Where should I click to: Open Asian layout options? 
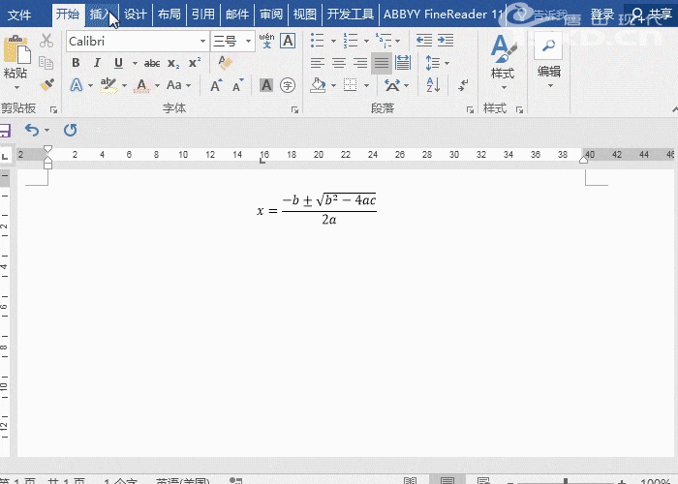click(392, 85)
